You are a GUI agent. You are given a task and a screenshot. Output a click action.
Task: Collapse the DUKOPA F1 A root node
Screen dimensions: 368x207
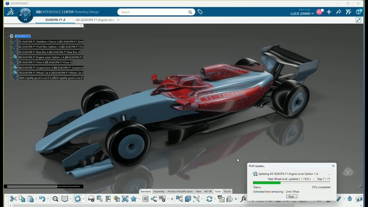tap(7, 36)
